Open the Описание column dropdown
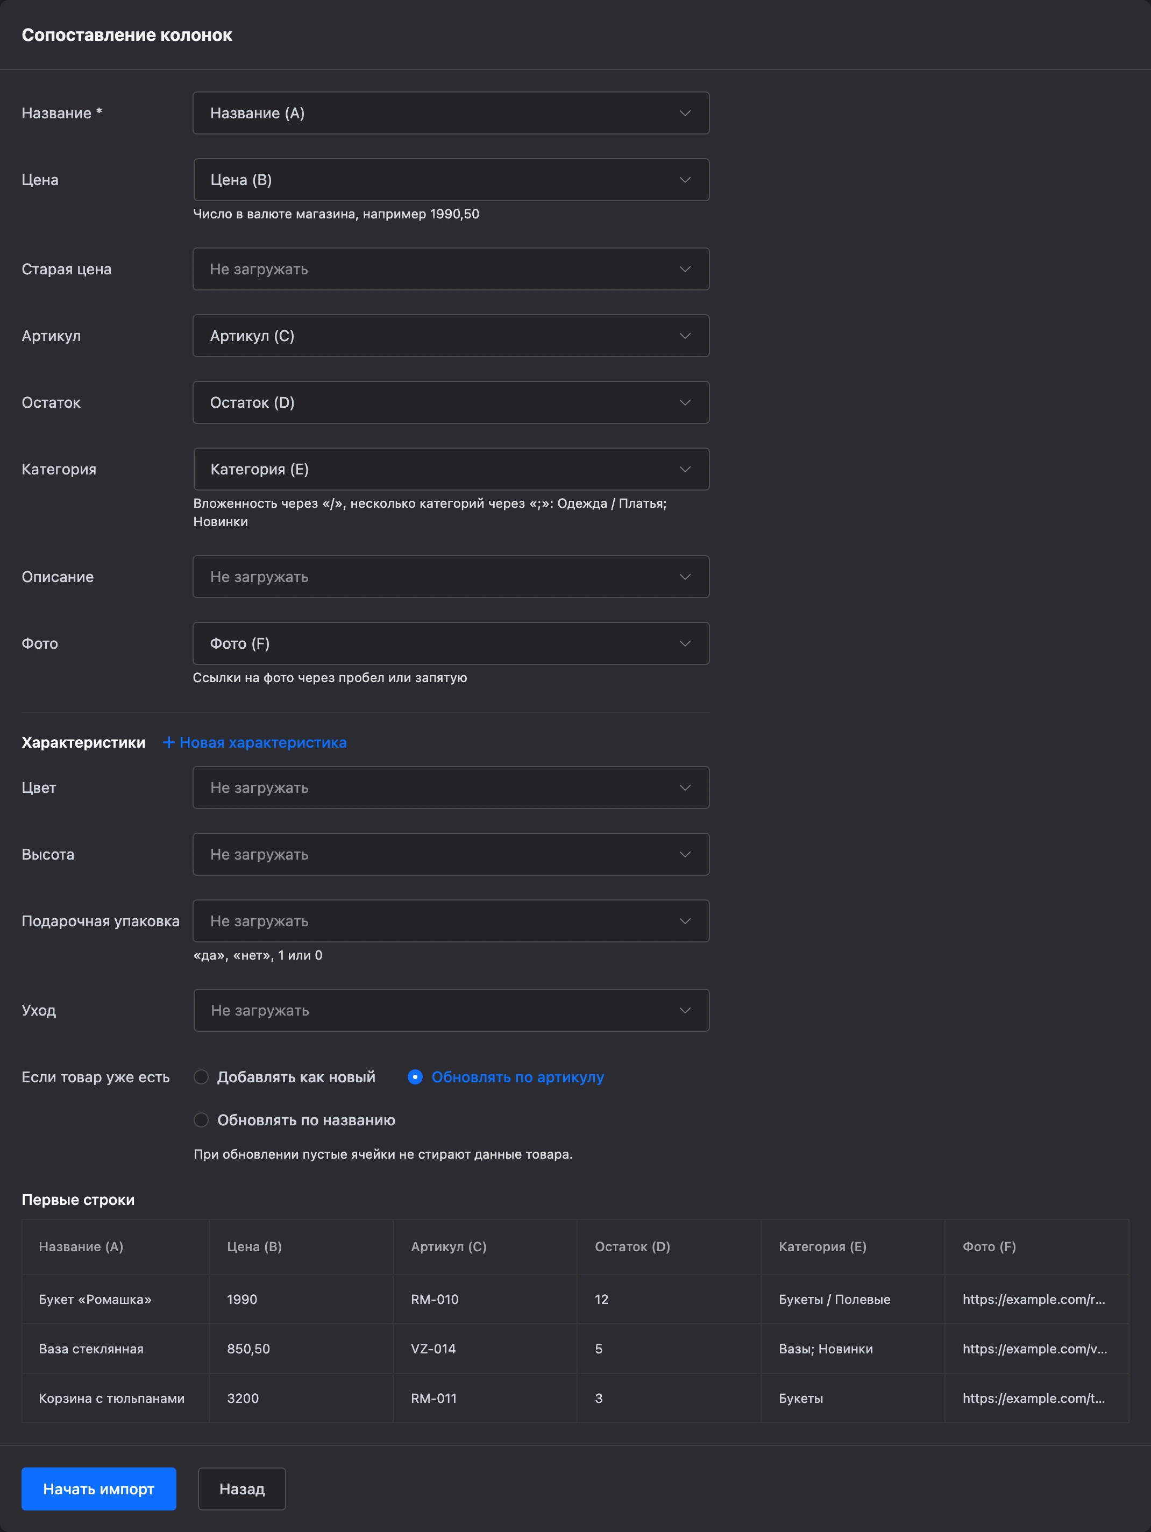The height and width of the screenshot is (1532, 1151). point(451,577)
